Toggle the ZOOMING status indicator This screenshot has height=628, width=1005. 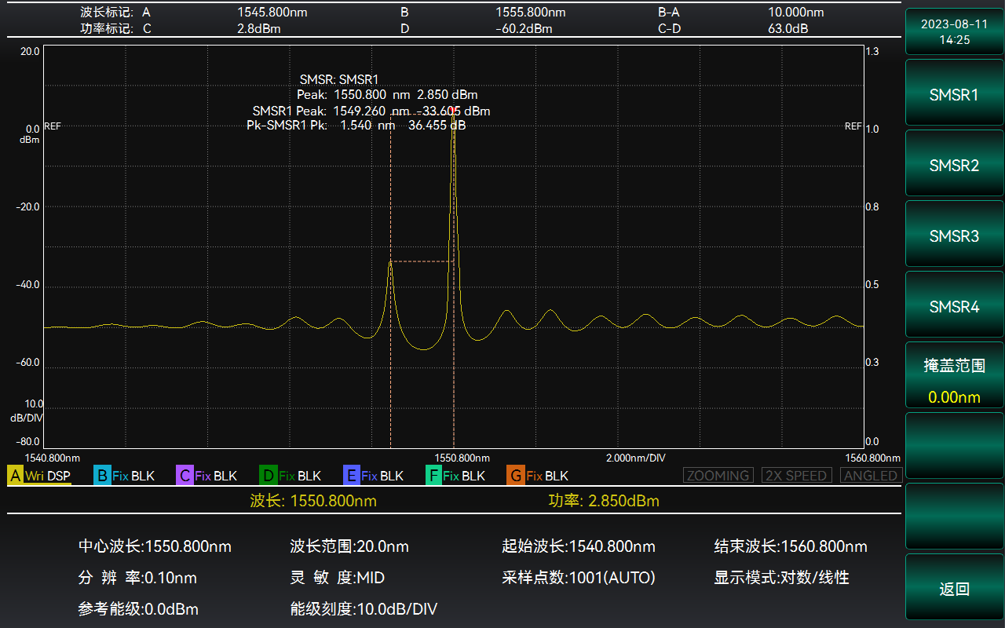(718, 476)
